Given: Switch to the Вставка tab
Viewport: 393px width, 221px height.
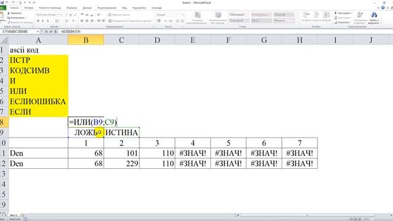Looking at the screenshot, I should [29, 8].
